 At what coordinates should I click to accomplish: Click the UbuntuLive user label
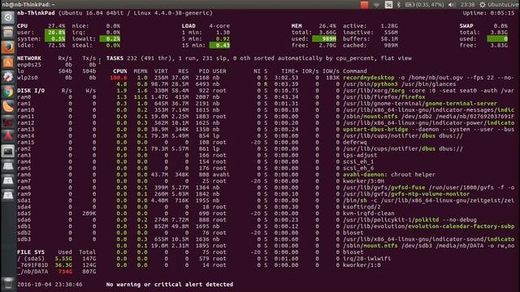[503, 5]
